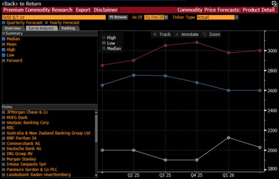
Task: Open the Ticker Type Actual dropdown
Action: pos(236,17)
